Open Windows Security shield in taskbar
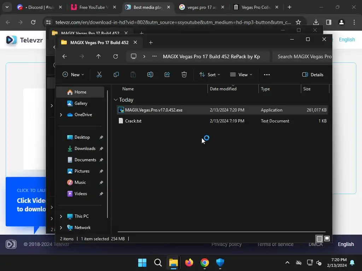Screen dimensions: 362x271 coord(220,263)
